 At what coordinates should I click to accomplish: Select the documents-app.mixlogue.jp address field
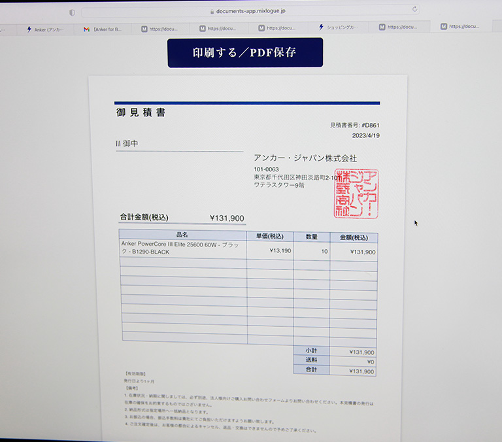251,11
